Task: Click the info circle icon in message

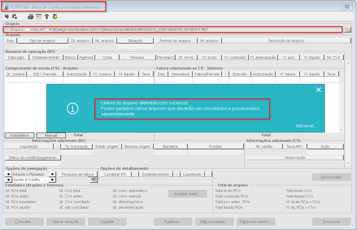Action: [x=73, y=108]
